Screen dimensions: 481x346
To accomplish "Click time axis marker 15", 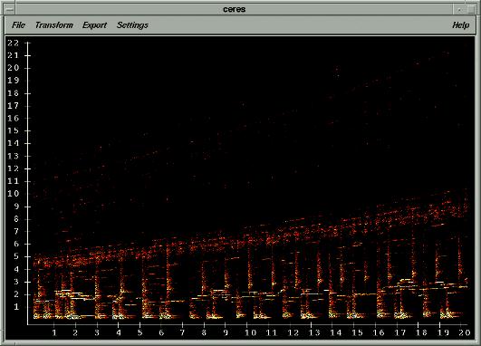I will (357, 332).
